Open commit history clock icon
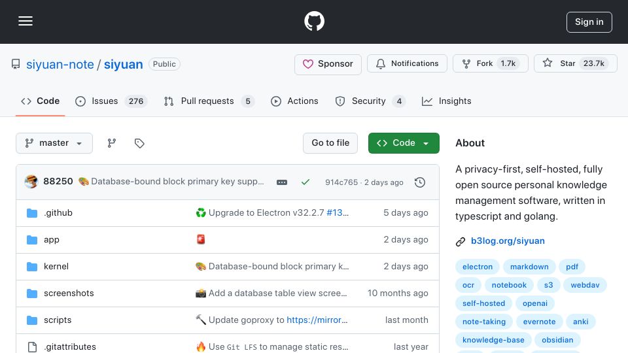This screenshot has height=353, width=628. (x=420, y=182)
